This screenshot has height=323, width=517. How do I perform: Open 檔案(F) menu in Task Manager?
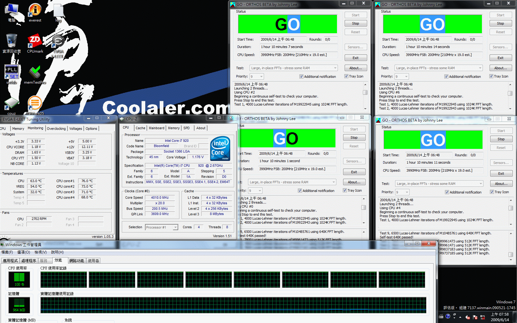point(7,252)
